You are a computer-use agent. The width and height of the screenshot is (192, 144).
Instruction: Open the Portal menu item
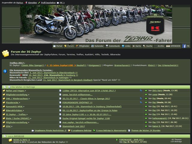[x=58, y=46]
